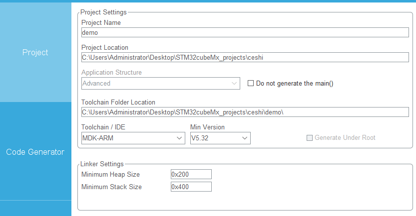Click the Minimum Heap Size field 0x200

tap(191, 174)
